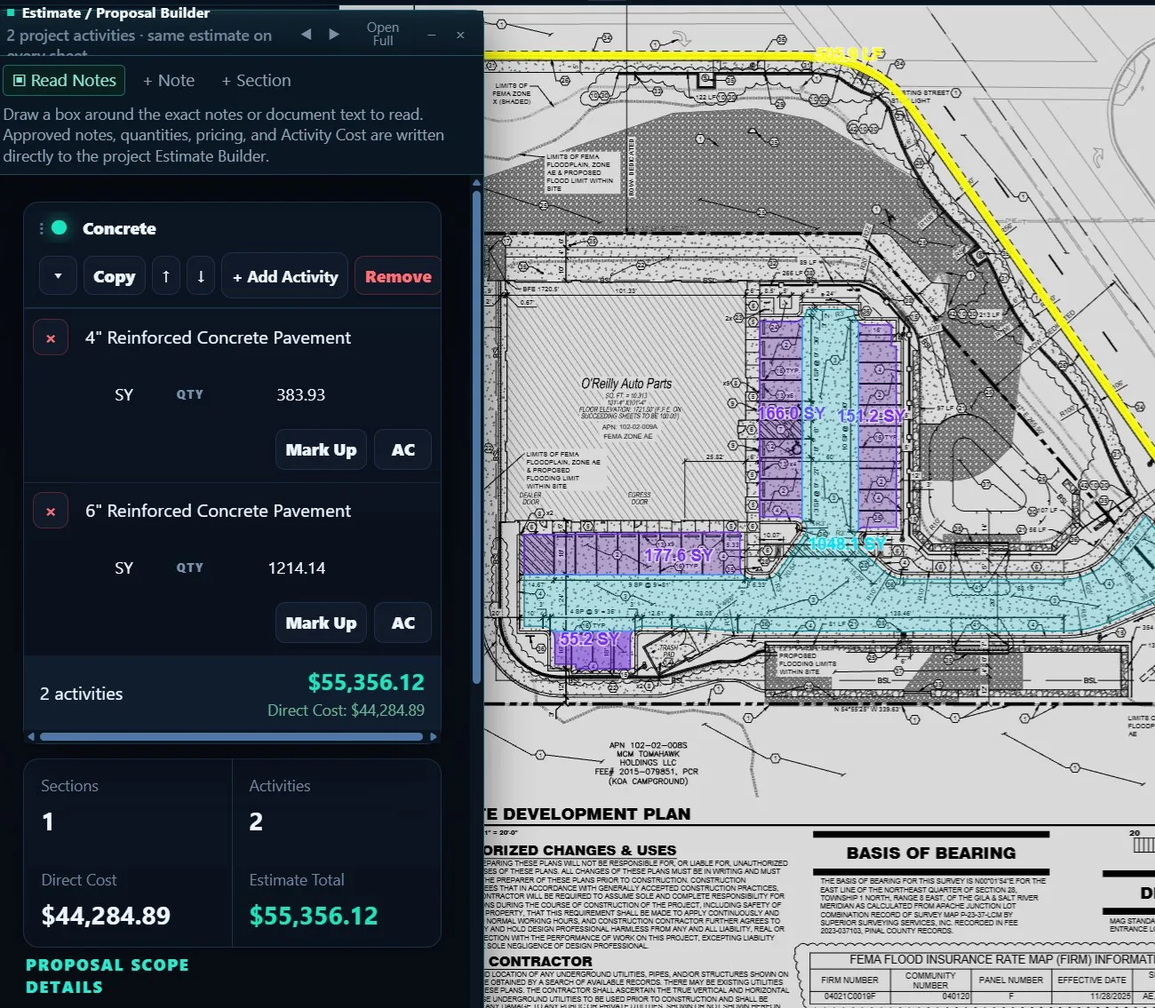Viewport: 1155px width, 1008px height.
Task: Remove the Concrete section
Action: (x=398, y=276)
